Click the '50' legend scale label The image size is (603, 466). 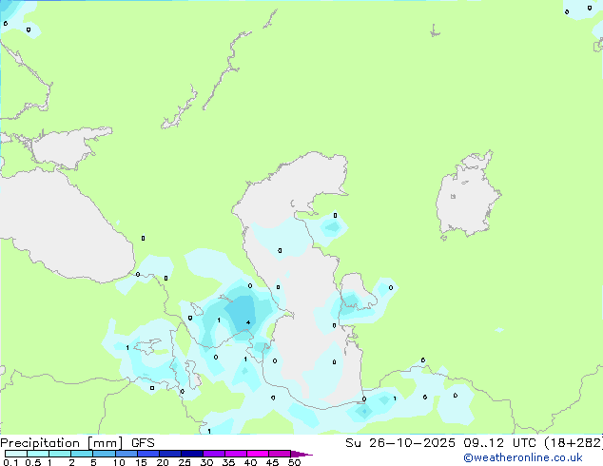tap(295, 462)
